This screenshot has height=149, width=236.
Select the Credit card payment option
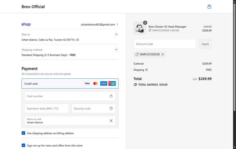(x=70, y=84)
